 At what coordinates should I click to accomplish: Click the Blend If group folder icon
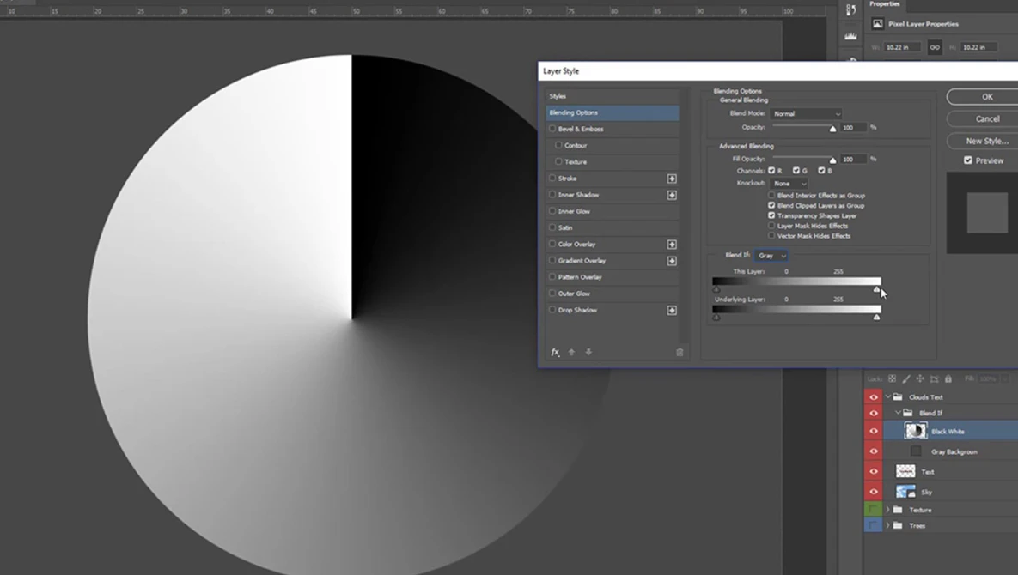(908, 413)
